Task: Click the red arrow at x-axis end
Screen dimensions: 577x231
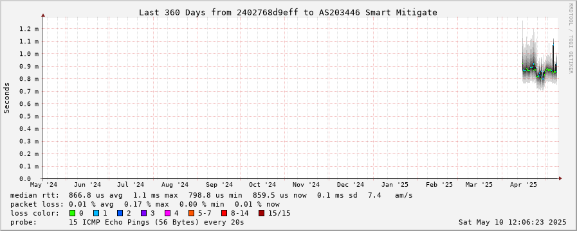Action: pyautogui.click(x=560, y=178)
